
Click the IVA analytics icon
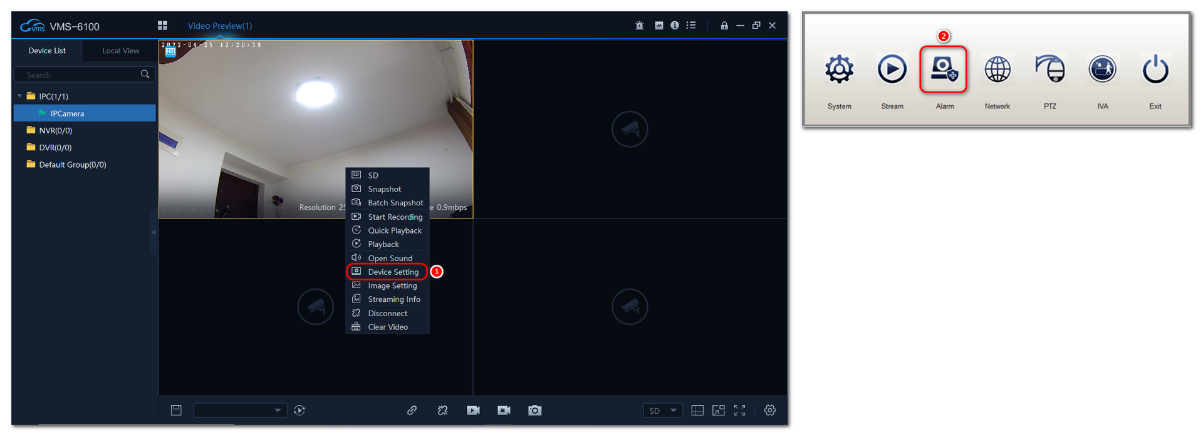coord(1102,69)
